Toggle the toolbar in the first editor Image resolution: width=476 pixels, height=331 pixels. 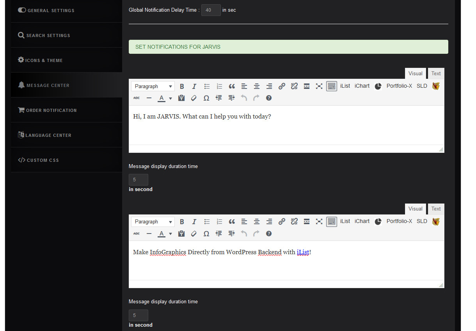[x=332, y=86]
